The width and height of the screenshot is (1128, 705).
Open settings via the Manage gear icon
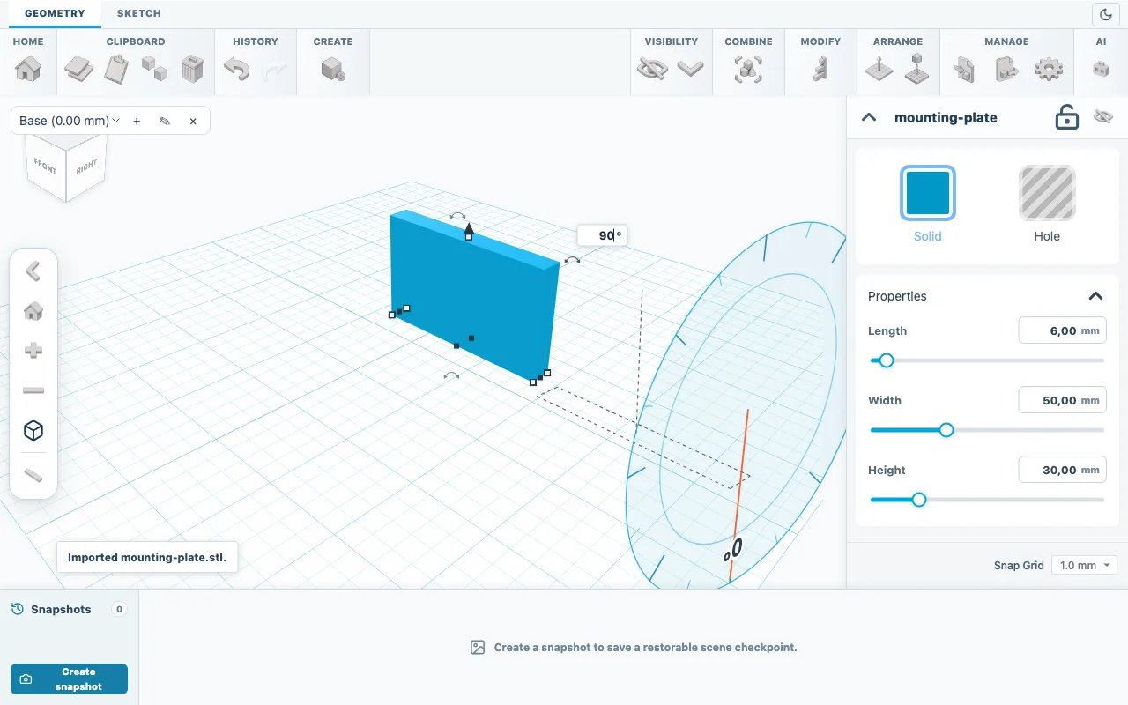(x=1049, y=69)
